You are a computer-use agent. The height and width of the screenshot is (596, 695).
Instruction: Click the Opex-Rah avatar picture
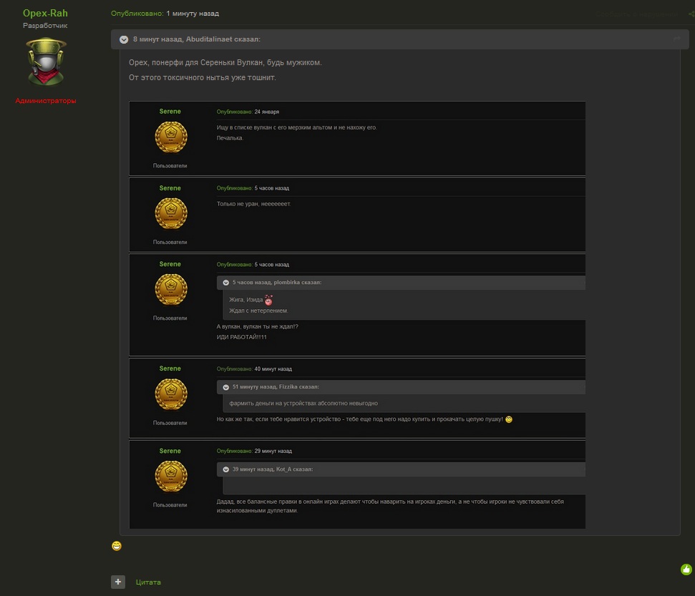coord(46,62)
